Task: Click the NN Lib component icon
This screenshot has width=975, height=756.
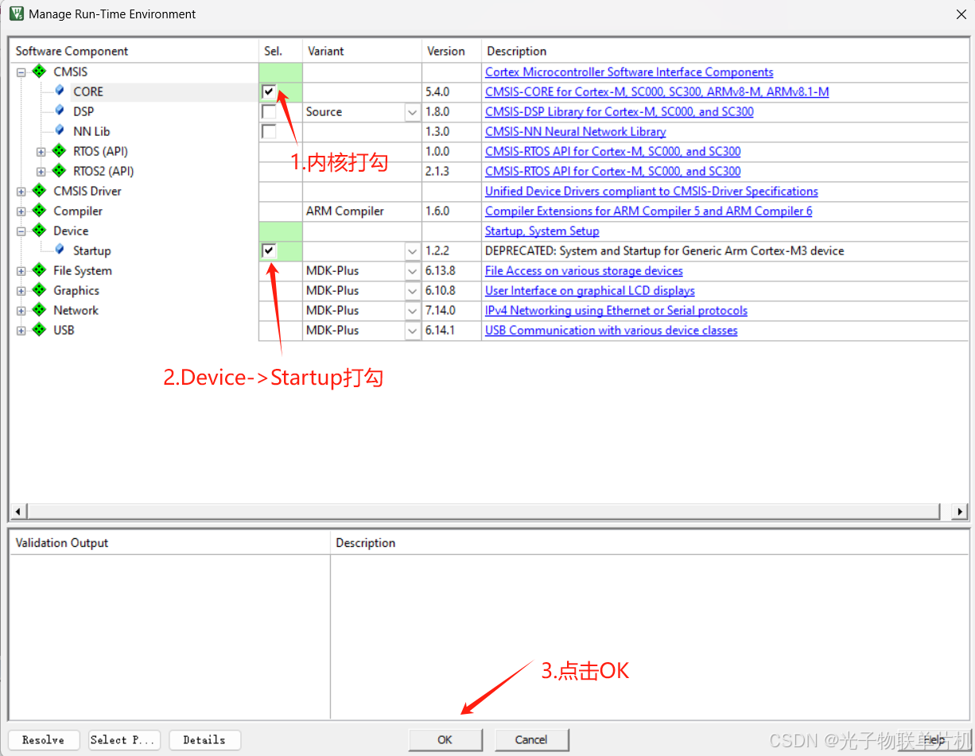Action: 59,130
